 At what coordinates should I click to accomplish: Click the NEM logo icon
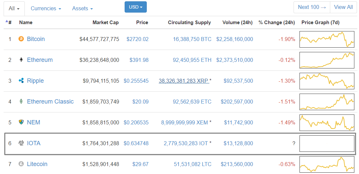[x=21, y=122]
